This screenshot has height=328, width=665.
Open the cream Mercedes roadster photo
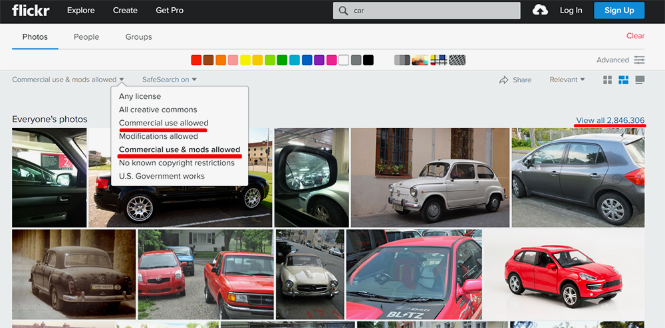click(x=310, y=274)
